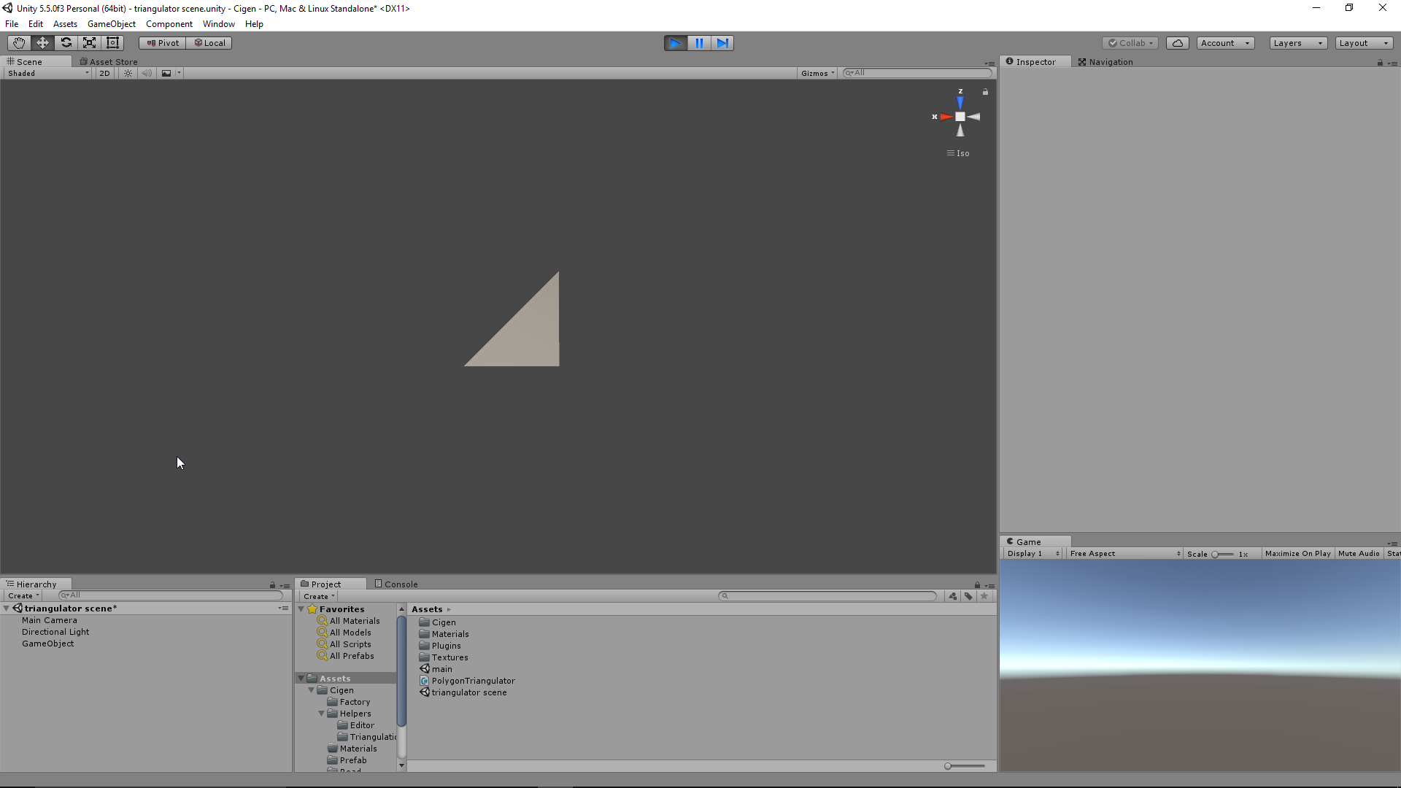This screenshot has width=1401, height=788.
Task: Open the Display 1 dropdown
Action: click(x=1033, y=554)
